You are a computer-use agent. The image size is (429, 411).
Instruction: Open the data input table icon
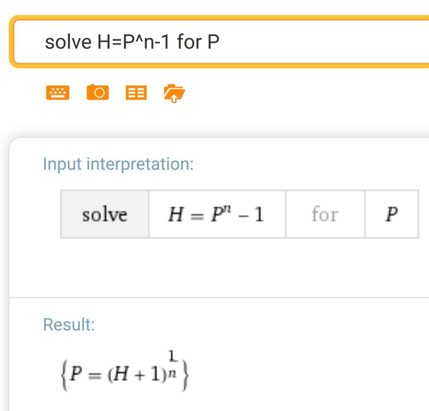tap(136, 92)
